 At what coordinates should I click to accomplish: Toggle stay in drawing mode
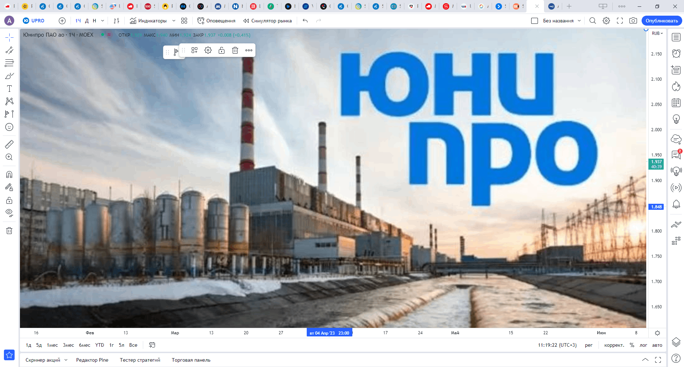(9, 187)
